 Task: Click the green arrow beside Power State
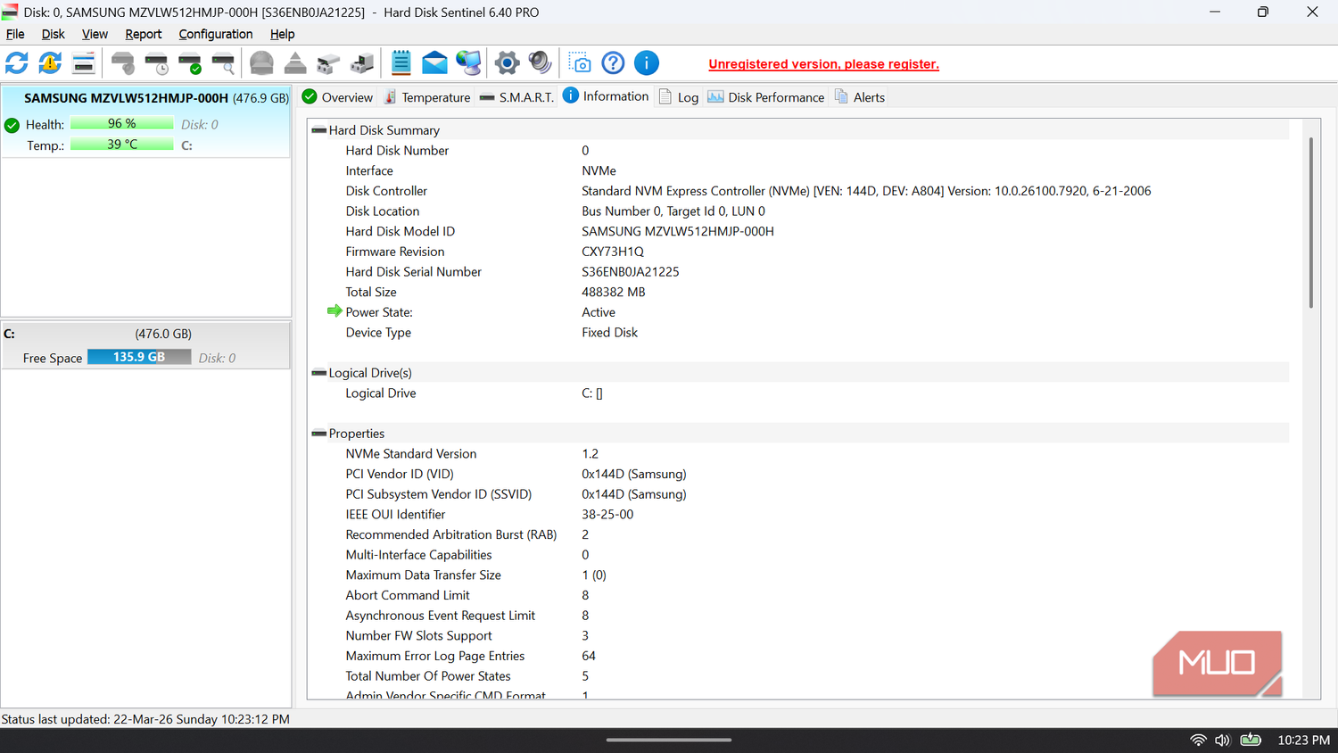coord(334,311)
